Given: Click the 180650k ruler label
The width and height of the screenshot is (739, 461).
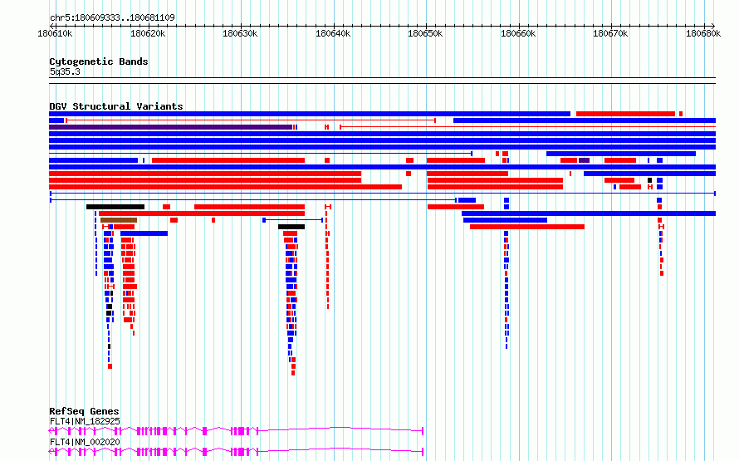Looking at the screenshot, I should [x=426, y=33].
